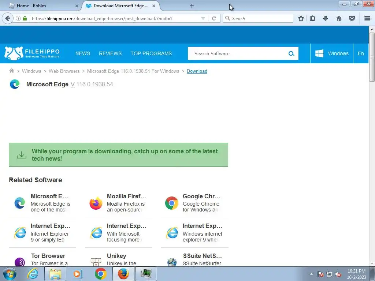The width and height of the screenshot is (375, 281).
Task: Click the FileHippo logo
Action: pyautogui.click(x=32, y=53)
